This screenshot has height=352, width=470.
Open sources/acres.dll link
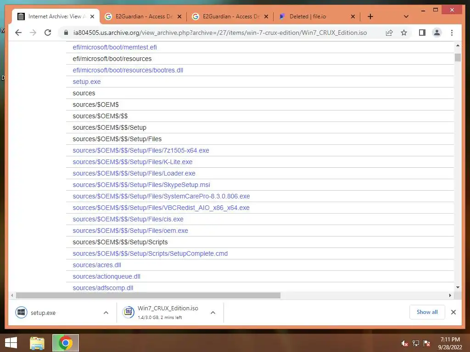[x=97, y=265]
